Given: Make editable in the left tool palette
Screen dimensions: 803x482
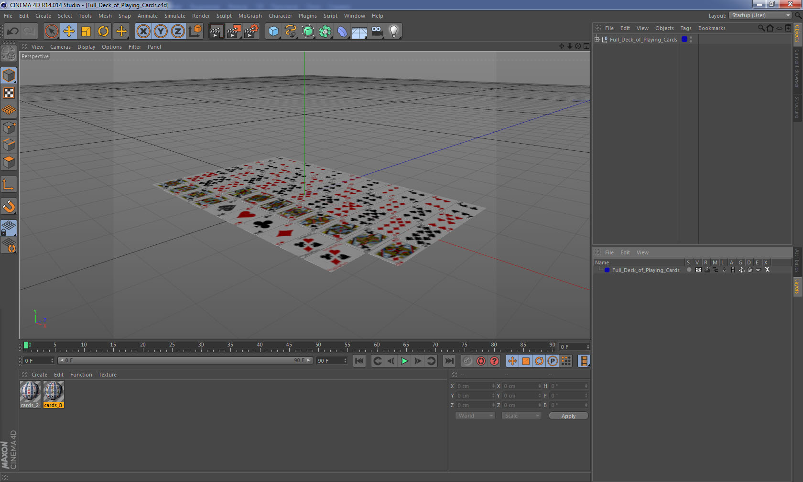Looking at the screenshot, I should pos(9,53).
